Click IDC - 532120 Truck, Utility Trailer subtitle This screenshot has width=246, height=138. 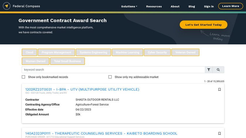(46, 93)
